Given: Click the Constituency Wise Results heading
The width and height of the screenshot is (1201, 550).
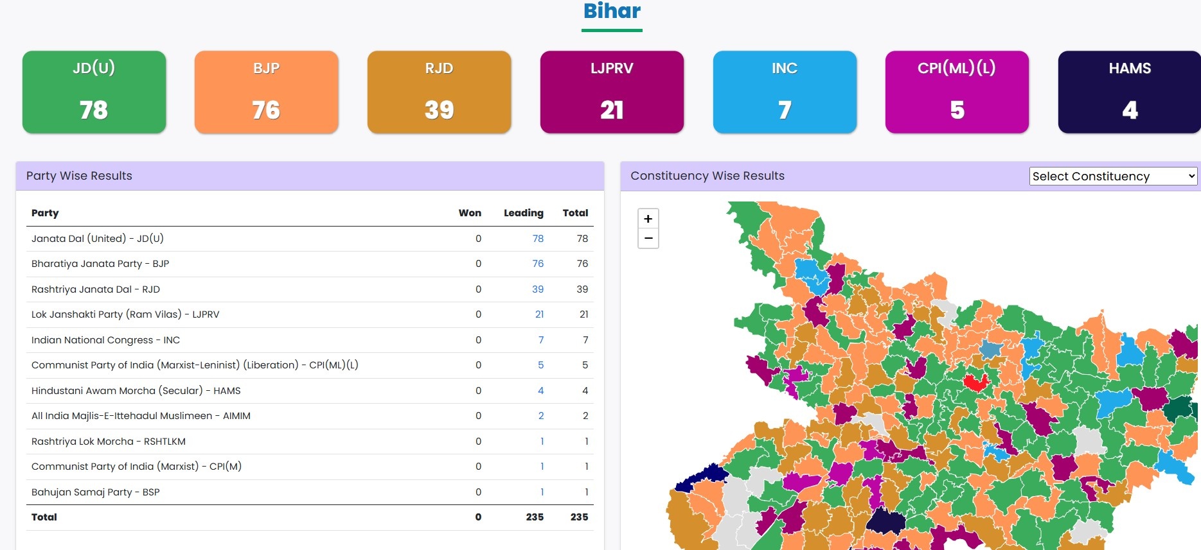Looking at the screenshot, I should (x=707, y=176).
